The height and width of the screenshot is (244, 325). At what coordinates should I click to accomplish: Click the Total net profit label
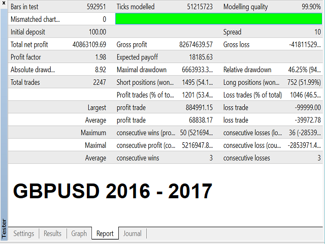[29, 45]
